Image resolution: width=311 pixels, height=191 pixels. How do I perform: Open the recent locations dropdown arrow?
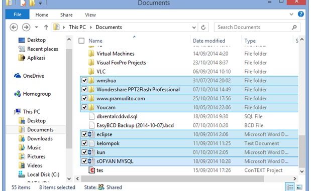pyautogui.click(x=37, y=27)
